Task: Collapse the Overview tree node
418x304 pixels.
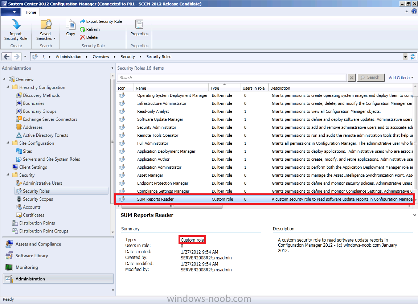Action: click(x=4, y=79)
